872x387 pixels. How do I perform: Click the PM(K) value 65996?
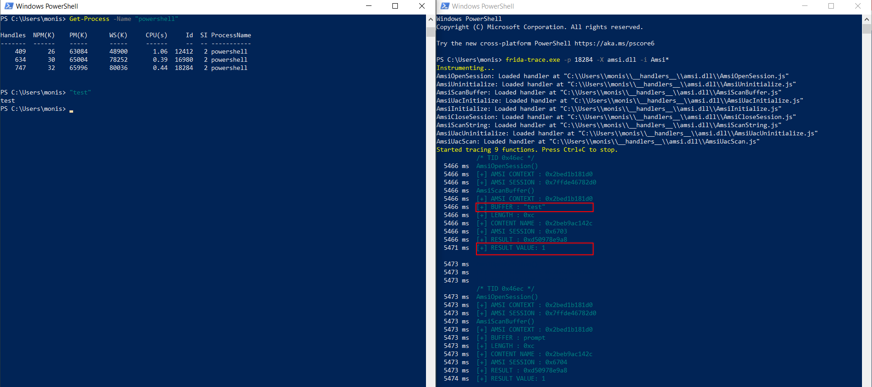click(x=79, y=68)
